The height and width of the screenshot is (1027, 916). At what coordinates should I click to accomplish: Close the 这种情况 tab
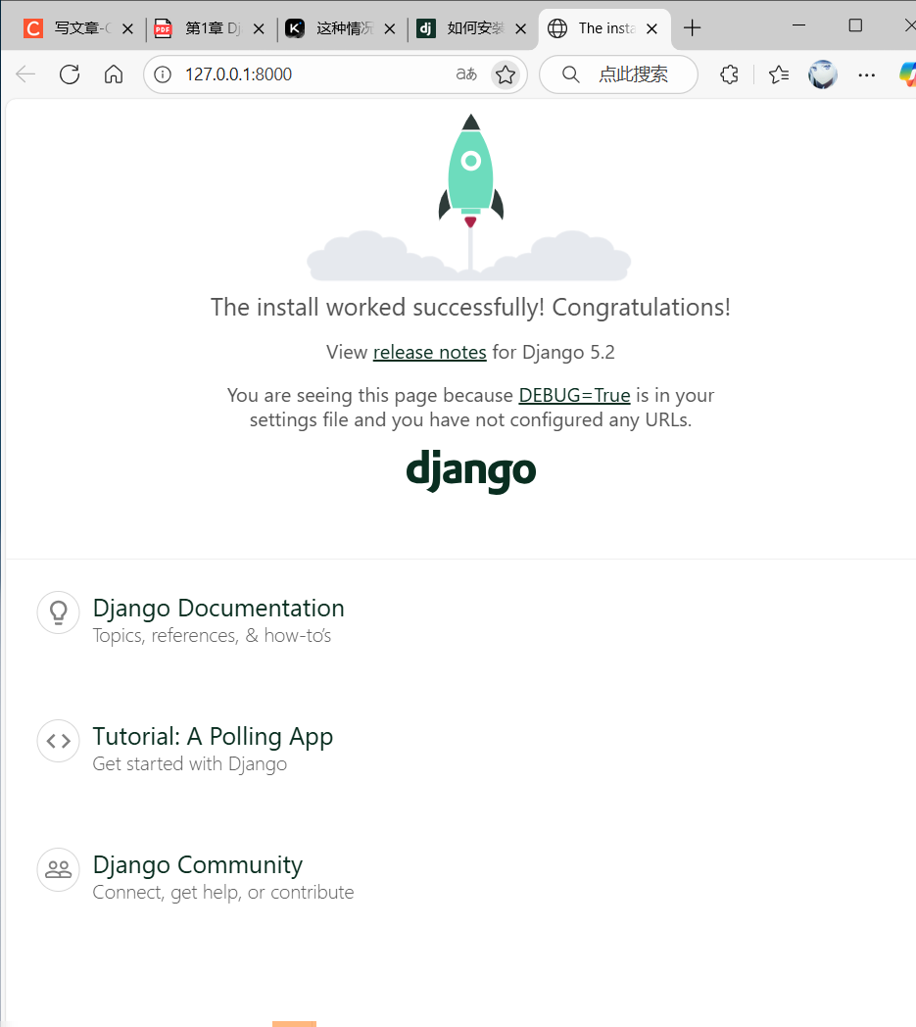(390, 28)
